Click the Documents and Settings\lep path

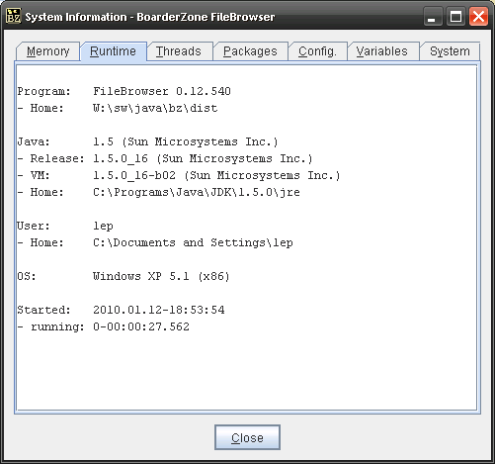point(193,242)
